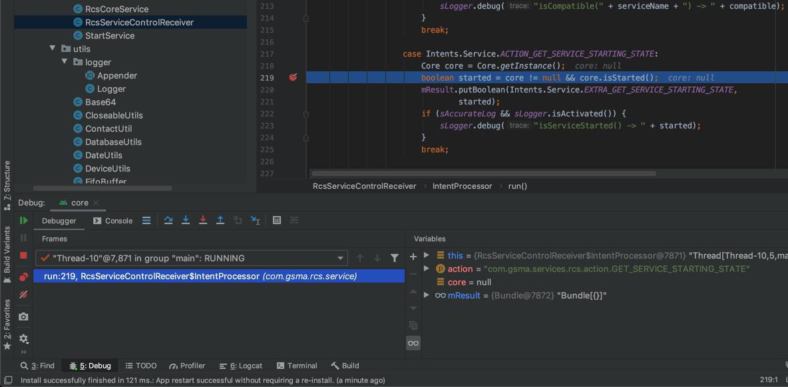Click the editor horizontal scrollbar
788x387 pixels.
pyautogui.click(x=483, y=174)
